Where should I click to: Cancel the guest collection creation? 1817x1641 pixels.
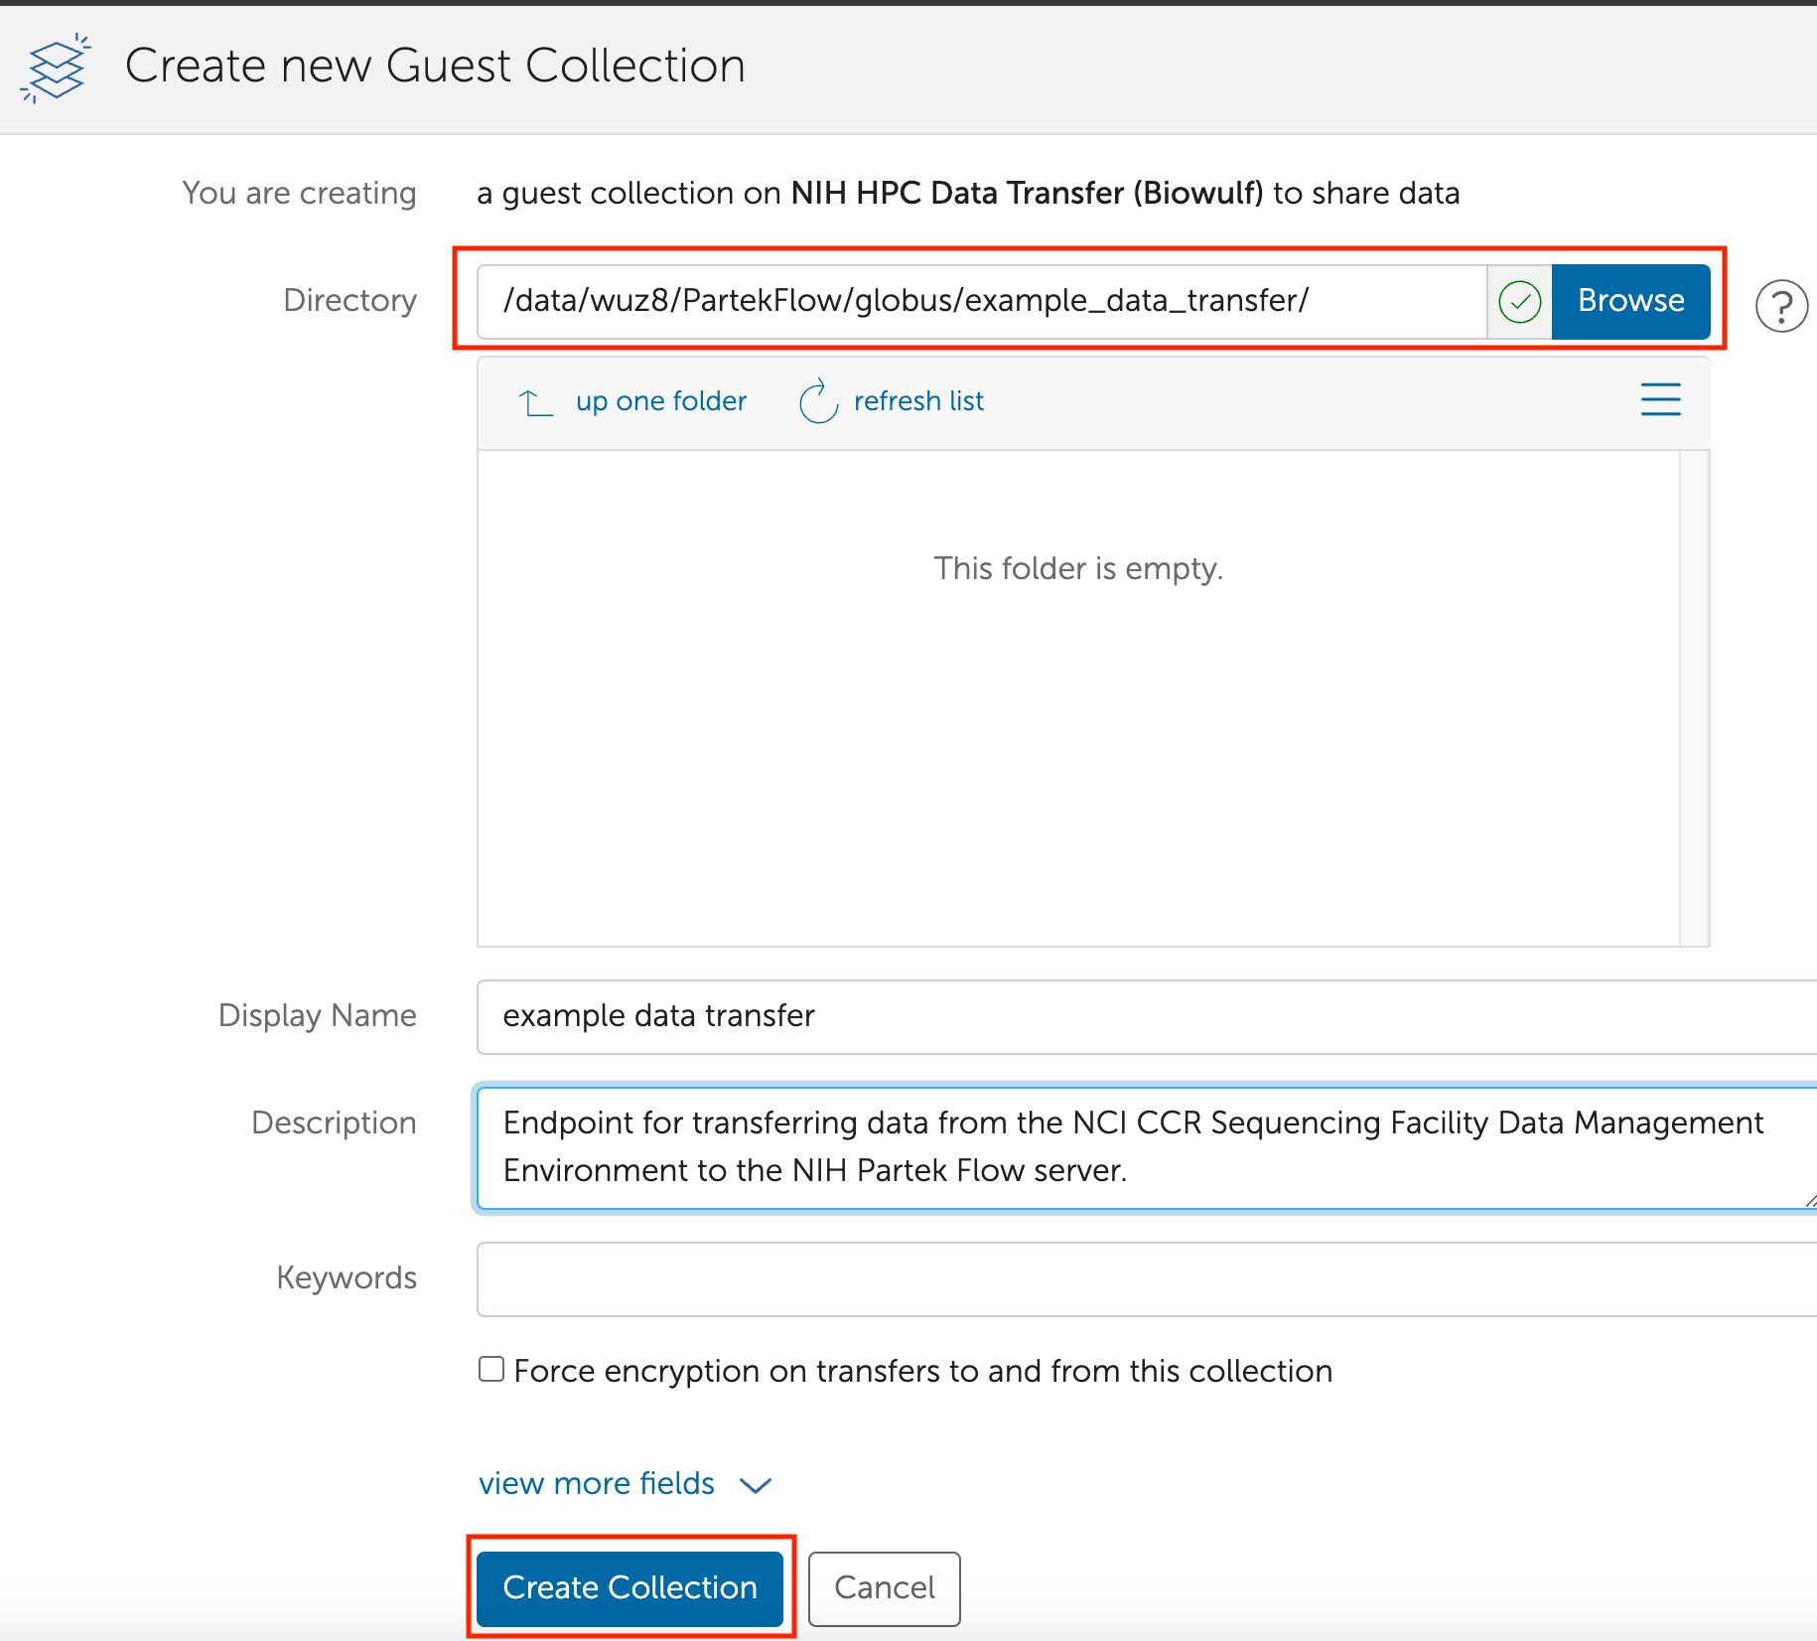[884, 1587]
